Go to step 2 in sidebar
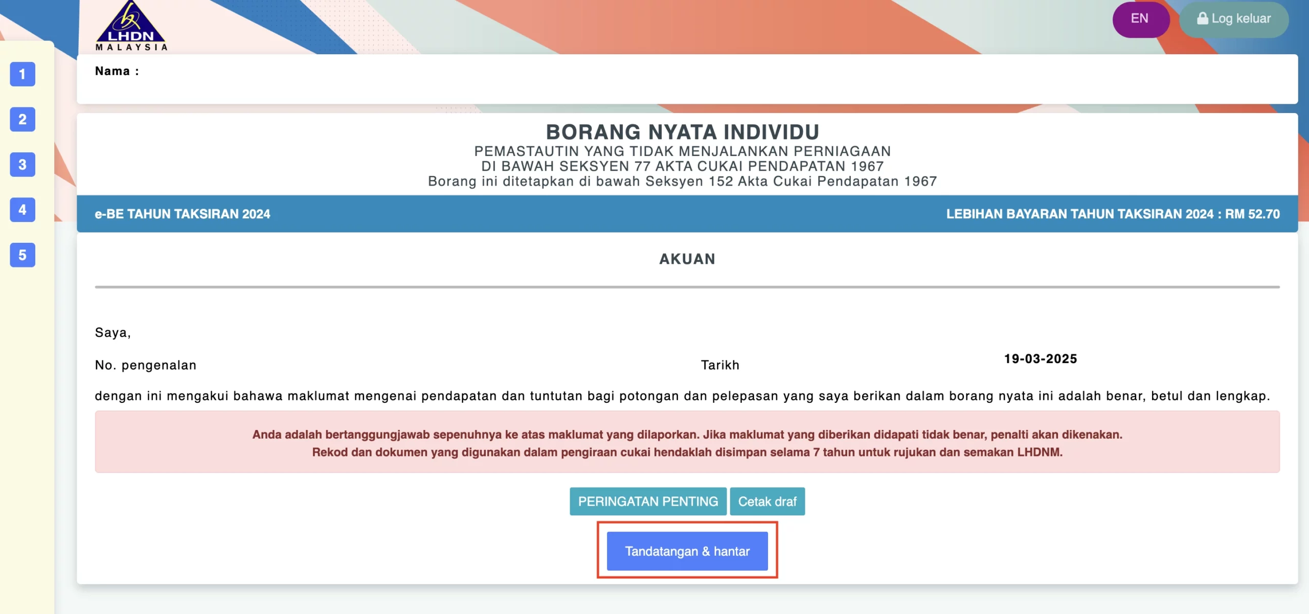Screen dimensions: 1309x614 coord(22,119)
